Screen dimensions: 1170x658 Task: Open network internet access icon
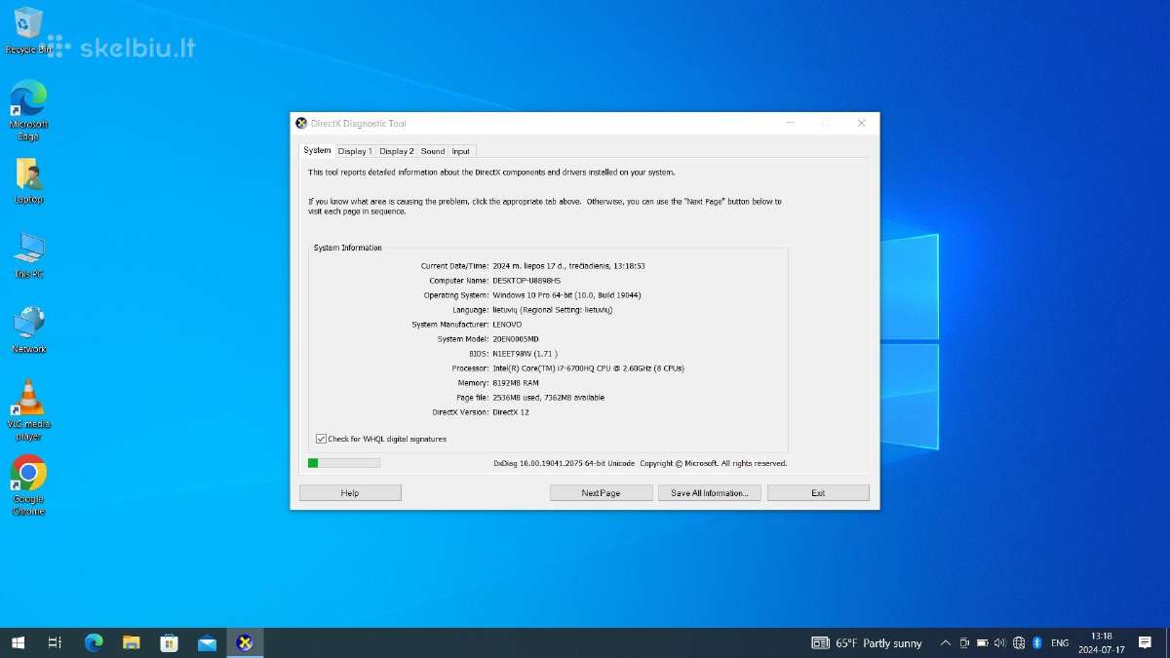(1019, 643)
